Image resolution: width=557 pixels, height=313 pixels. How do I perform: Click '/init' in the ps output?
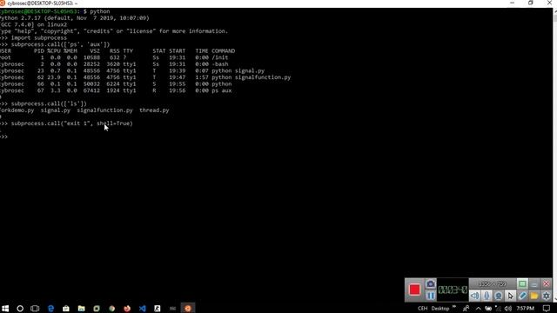point(220,57)
